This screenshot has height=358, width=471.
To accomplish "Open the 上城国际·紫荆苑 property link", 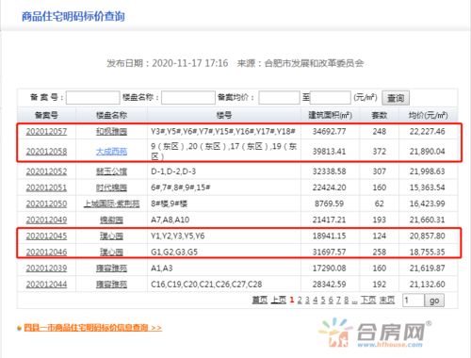I will (x=111, y=203).
